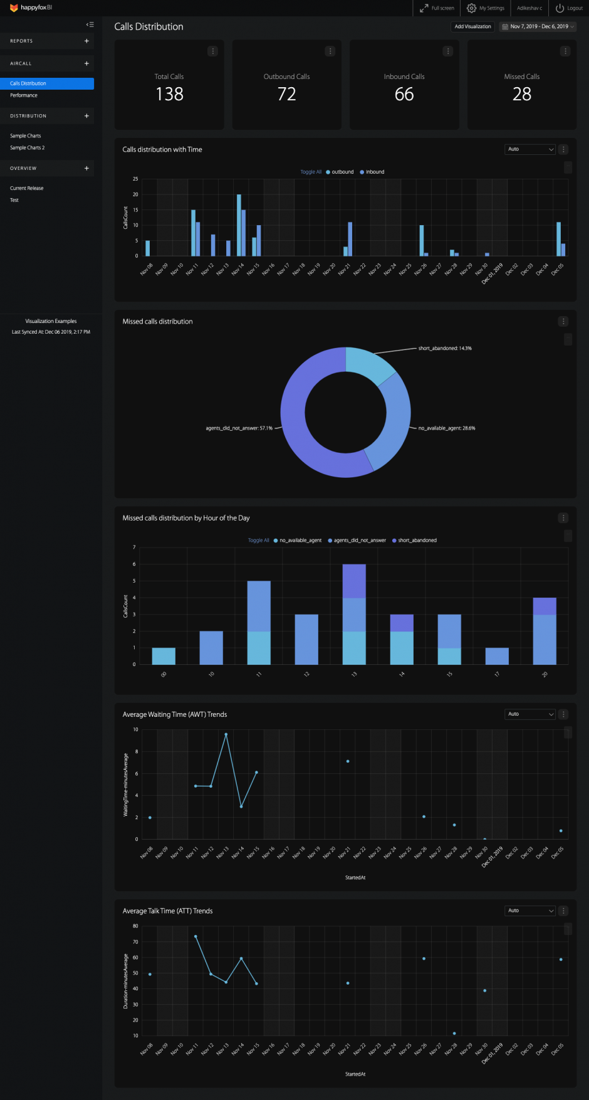Image resolution: width=589 pixels, height=1100 pixels.
Task: Click the Add Visualization button
Action: [x=472, y=26]
